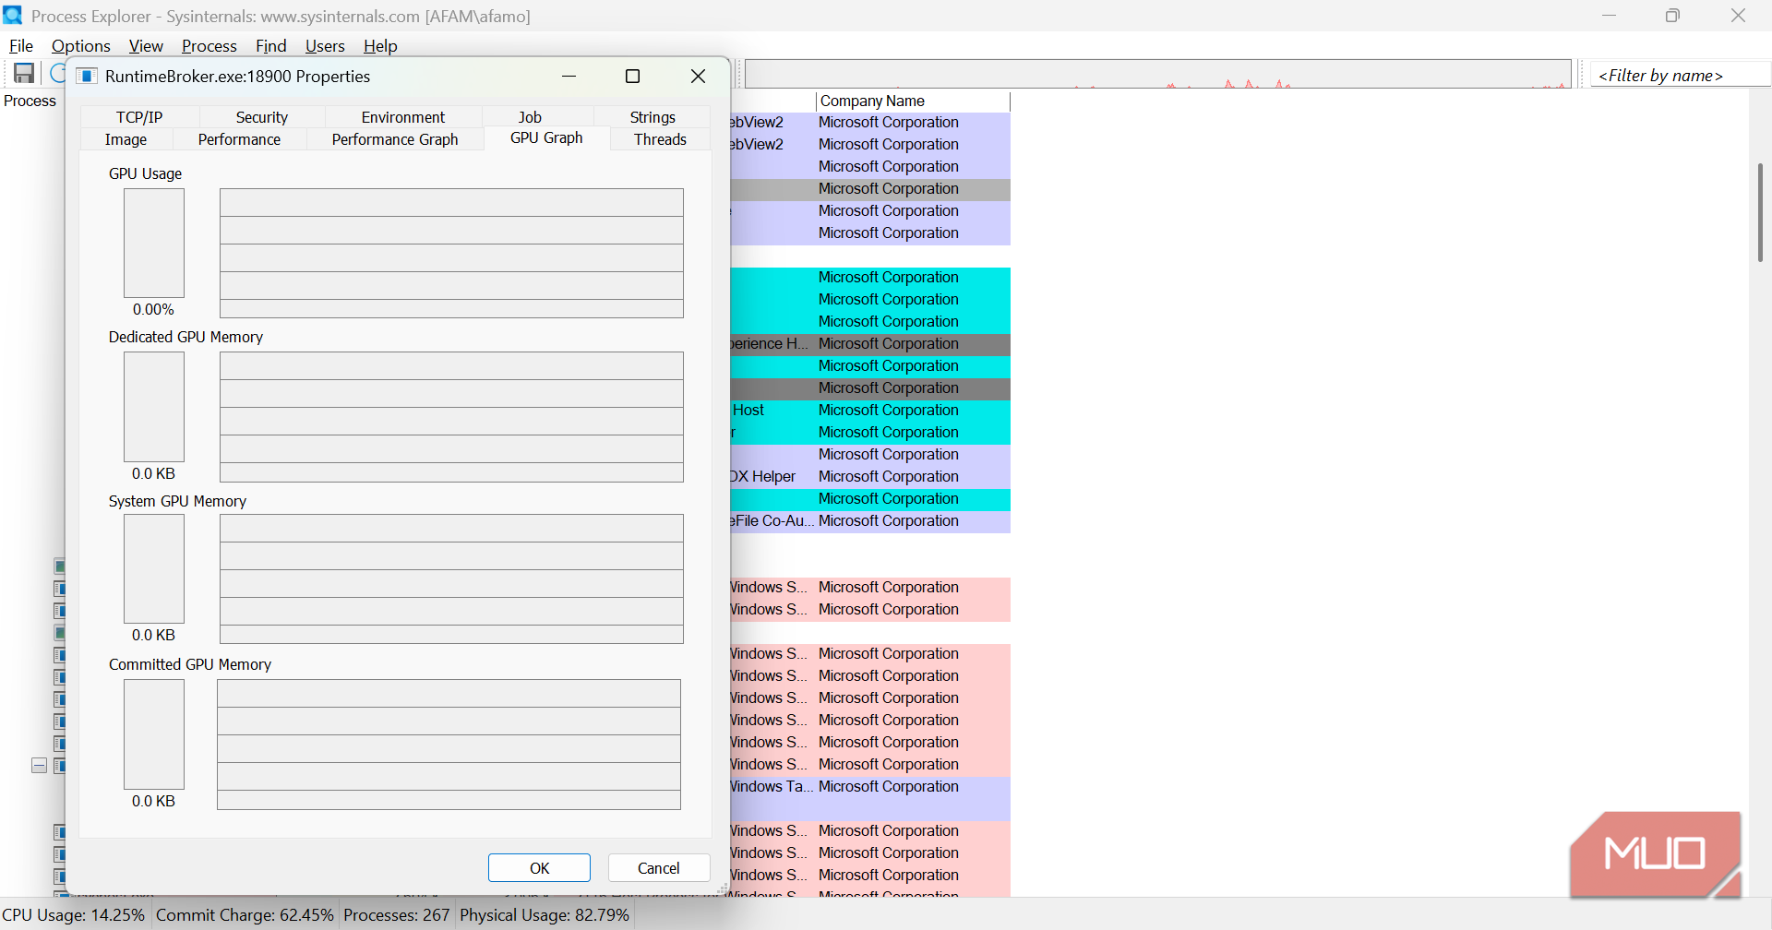Screen dimensions: 1772x930
Task: Switch to the Performance Graph tab
Action: click(x=395, y=139)
